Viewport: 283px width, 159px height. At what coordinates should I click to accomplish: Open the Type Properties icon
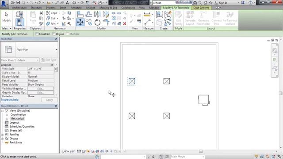[19, 14]
